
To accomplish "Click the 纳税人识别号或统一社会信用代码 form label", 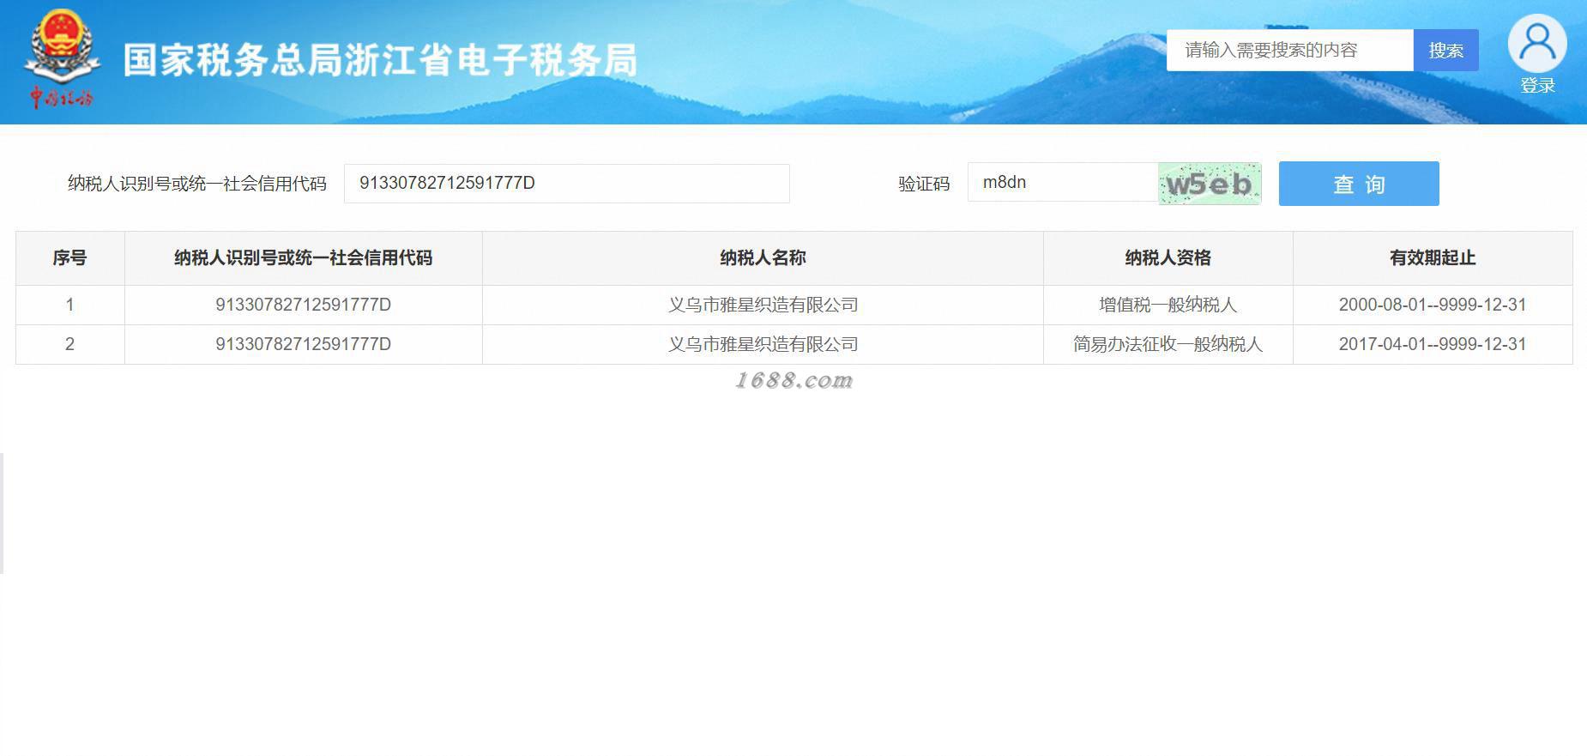I will click(197, 184).
